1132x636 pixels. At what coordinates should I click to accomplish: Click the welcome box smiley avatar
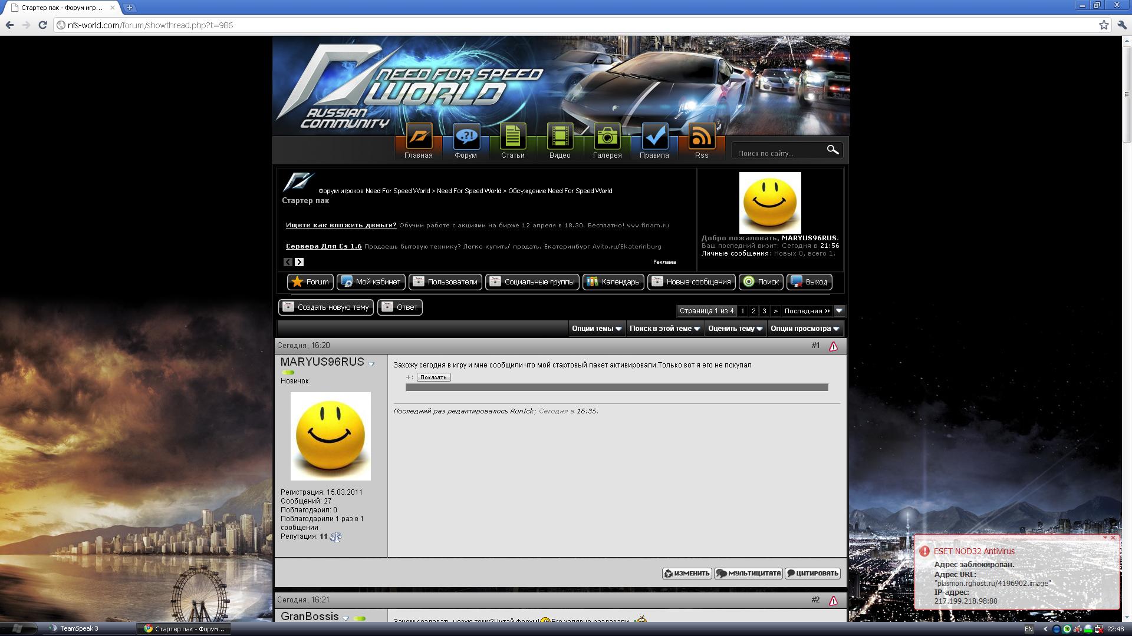coord(770,203)
